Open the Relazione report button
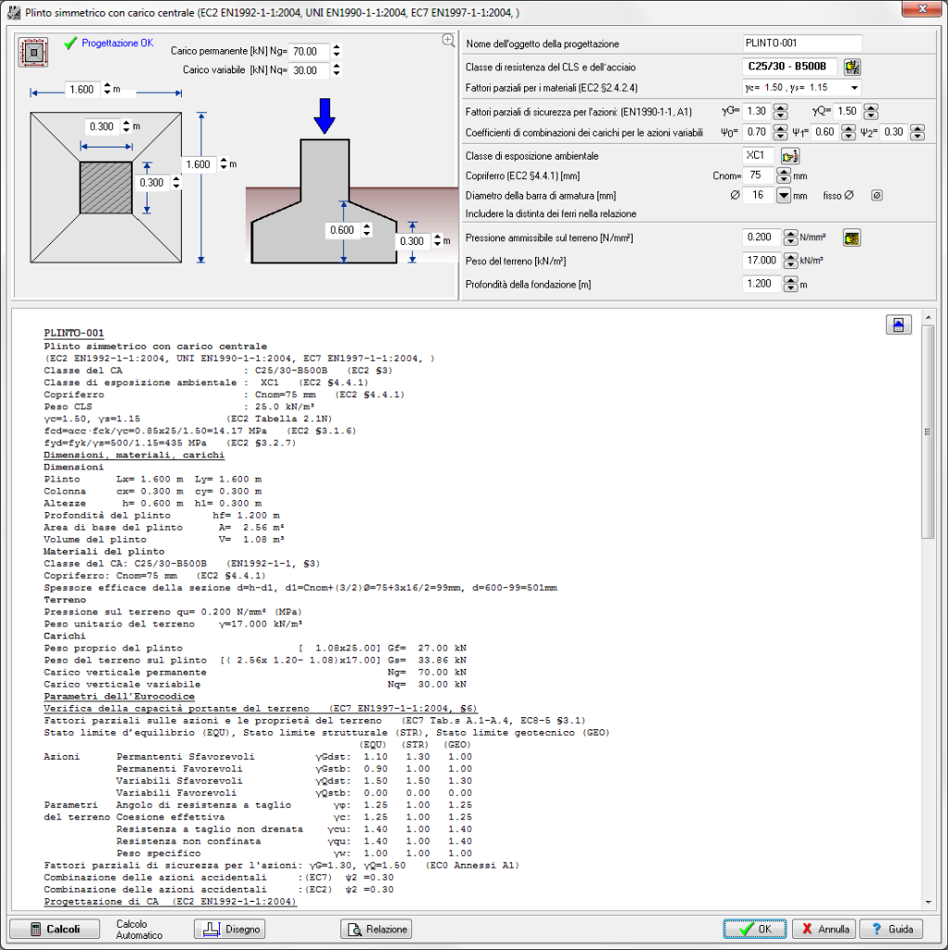 [377, 929]
